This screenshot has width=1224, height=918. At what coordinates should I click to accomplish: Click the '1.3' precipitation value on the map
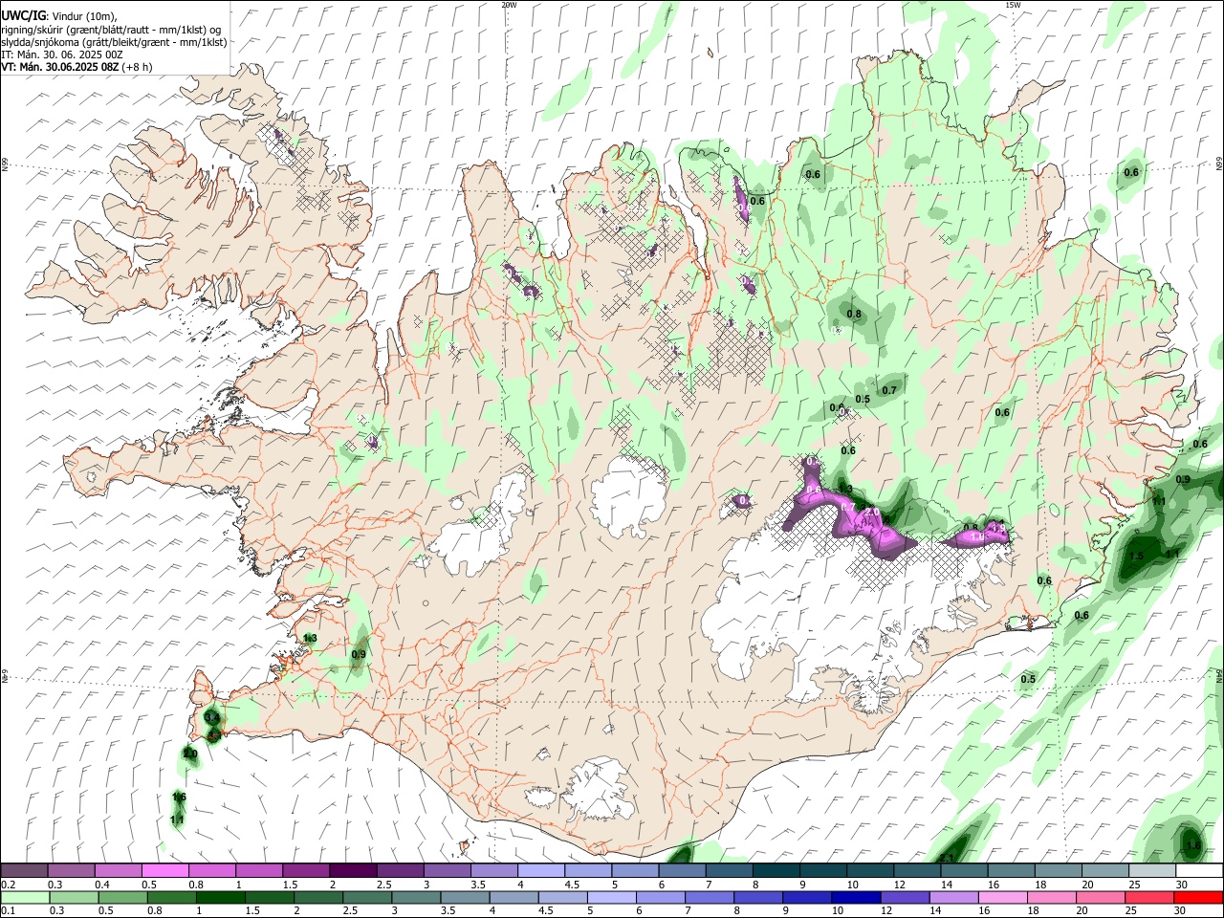tap(310, 638)
